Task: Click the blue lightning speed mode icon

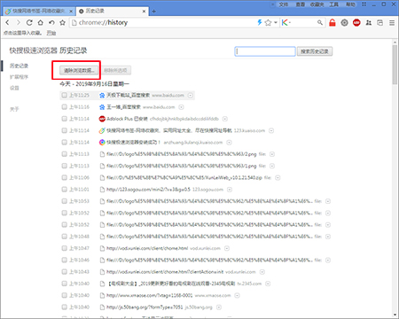Action: [x=260, y=22]
